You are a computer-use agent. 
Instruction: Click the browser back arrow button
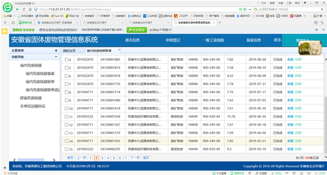18,9
